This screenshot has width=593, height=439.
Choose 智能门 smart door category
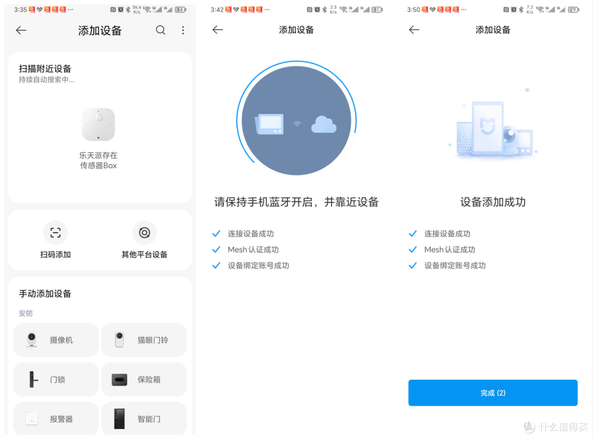pyautogui.click(x=144, y=418)
